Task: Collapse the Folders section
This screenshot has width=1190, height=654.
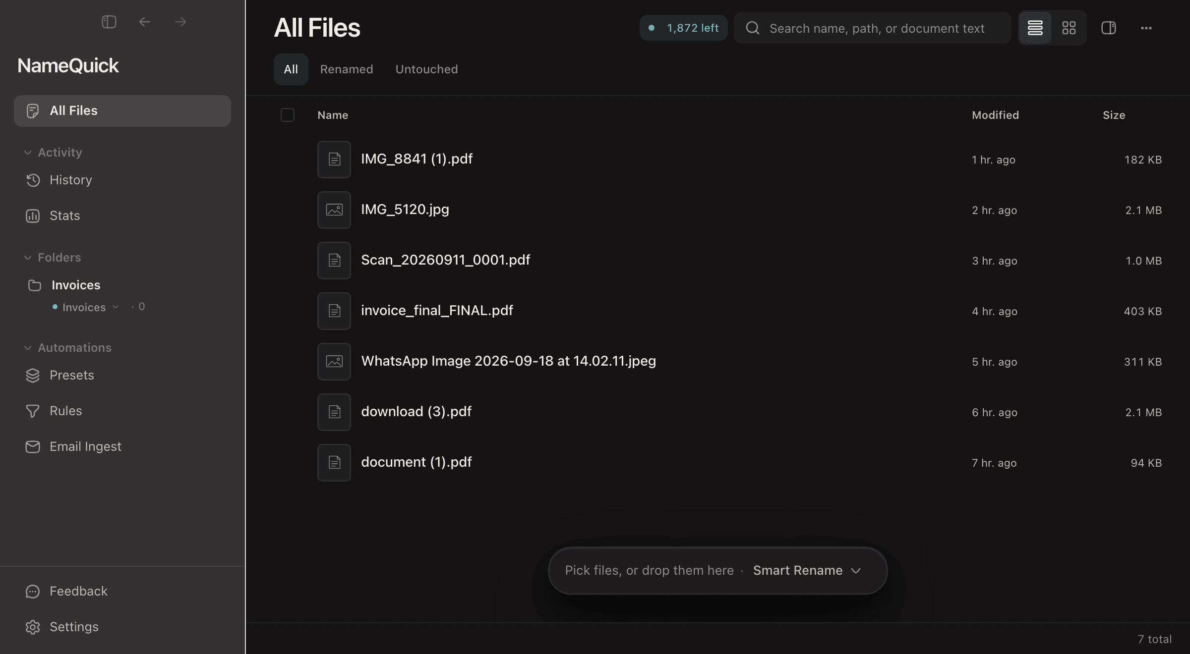Action: click(x=28, y=258)
